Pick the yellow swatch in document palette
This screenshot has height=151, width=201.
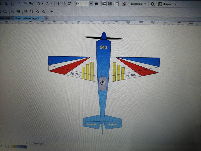point(13,146)
